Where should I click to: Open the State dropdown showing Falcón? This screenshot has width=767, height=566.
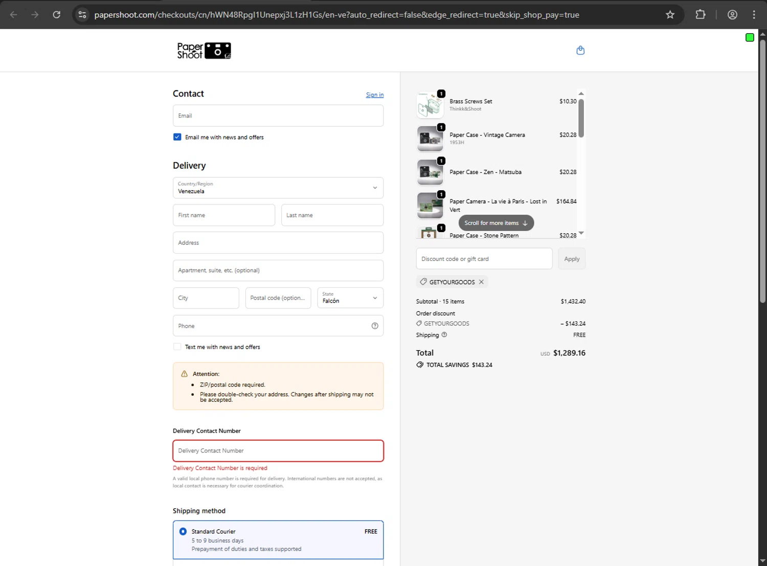tap(350, 298)
